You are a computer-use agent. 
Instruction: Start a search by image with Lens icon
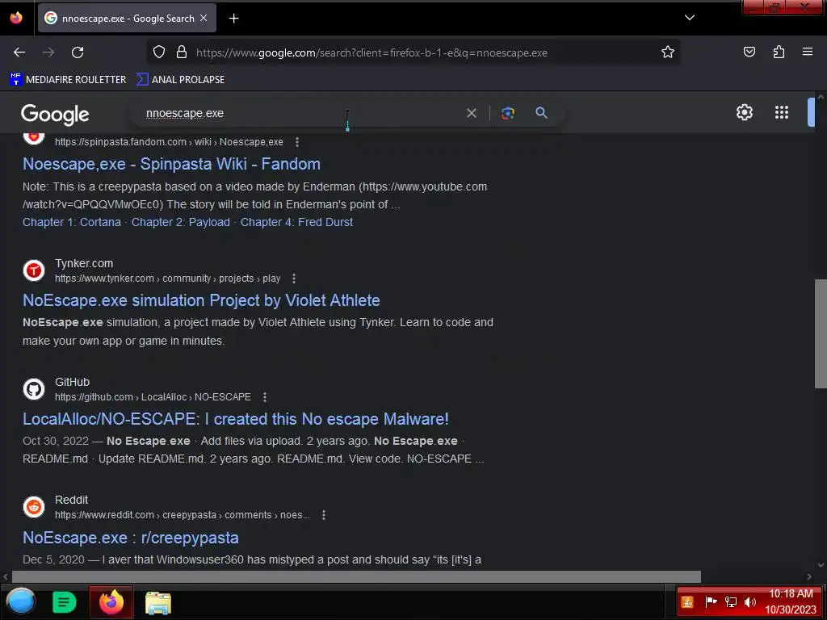[508, 113]
